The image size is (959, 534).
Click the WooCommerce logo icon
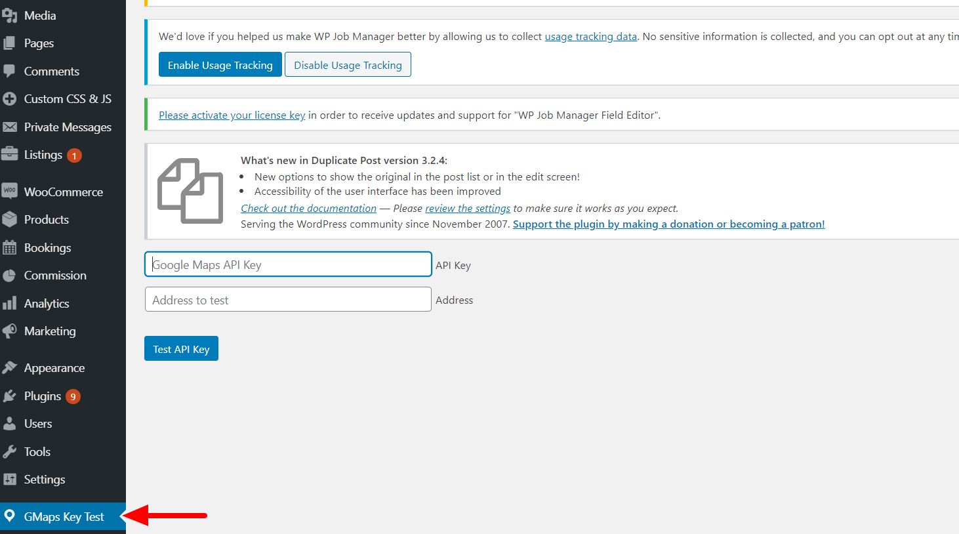coord(9,191)
